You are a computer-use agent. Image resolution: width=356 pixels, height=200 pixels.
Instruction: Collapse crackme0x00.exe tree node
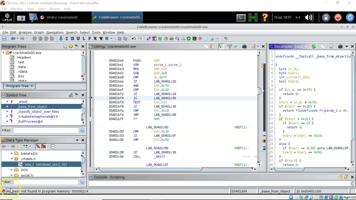(3, 52)
